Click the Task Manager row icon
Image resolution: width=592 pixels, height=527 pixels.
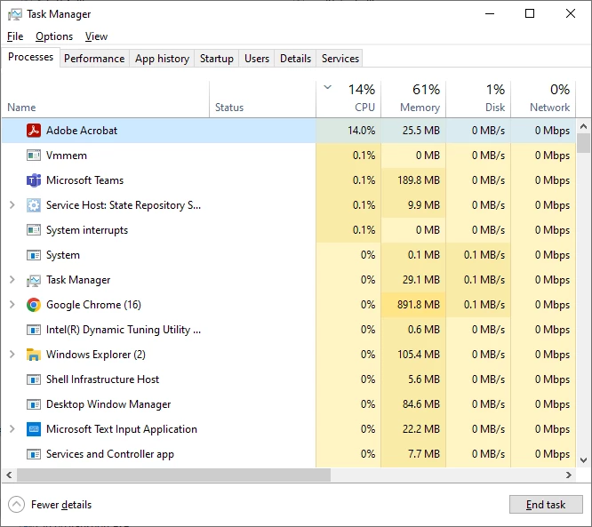click(x=34, y=280)
